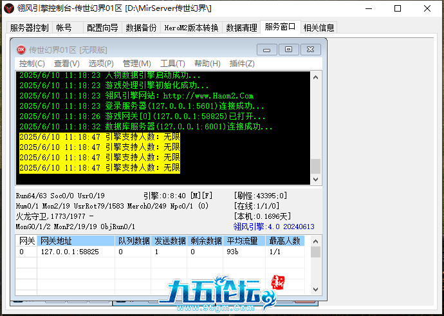
Task: Click the gateway table scroll up arrow
Action: point(316,241)
